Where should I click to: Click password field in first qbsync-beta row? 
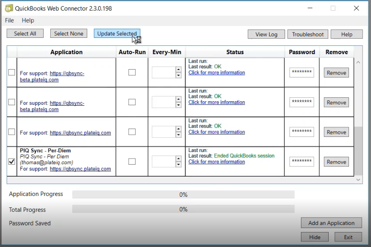coord(302,73)
